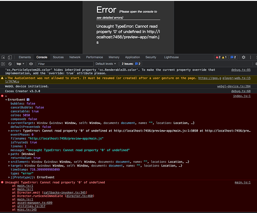257x213 pixels.
Task: Focus the console Filter field
Action: [65, 64]
